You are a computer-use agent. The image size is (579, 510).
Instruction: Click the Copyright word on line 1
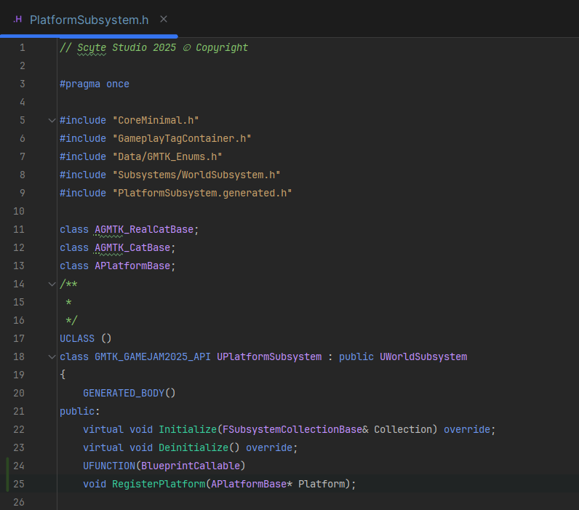[222, 48]
